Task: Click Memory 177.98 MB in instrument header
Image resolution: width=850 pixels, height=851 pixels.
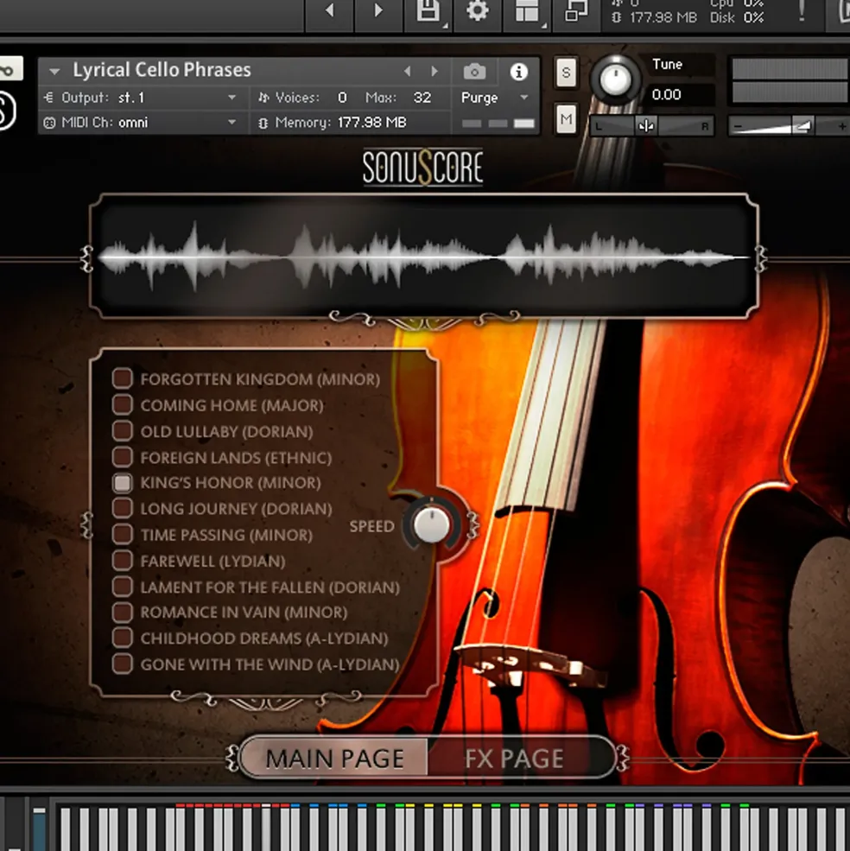Action: 333,123
